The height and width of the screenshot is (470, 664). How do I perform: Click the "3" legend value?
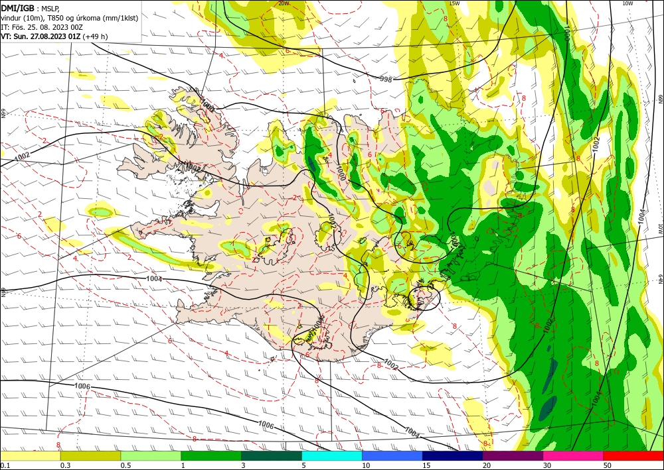[x=244, y=465]
